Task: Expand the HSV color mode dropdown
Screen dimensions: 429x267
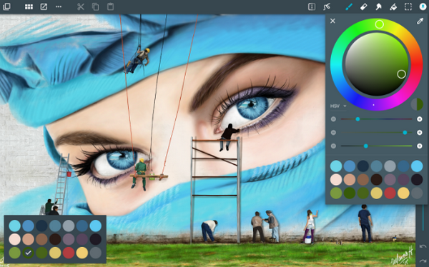Action: point(338,106)
